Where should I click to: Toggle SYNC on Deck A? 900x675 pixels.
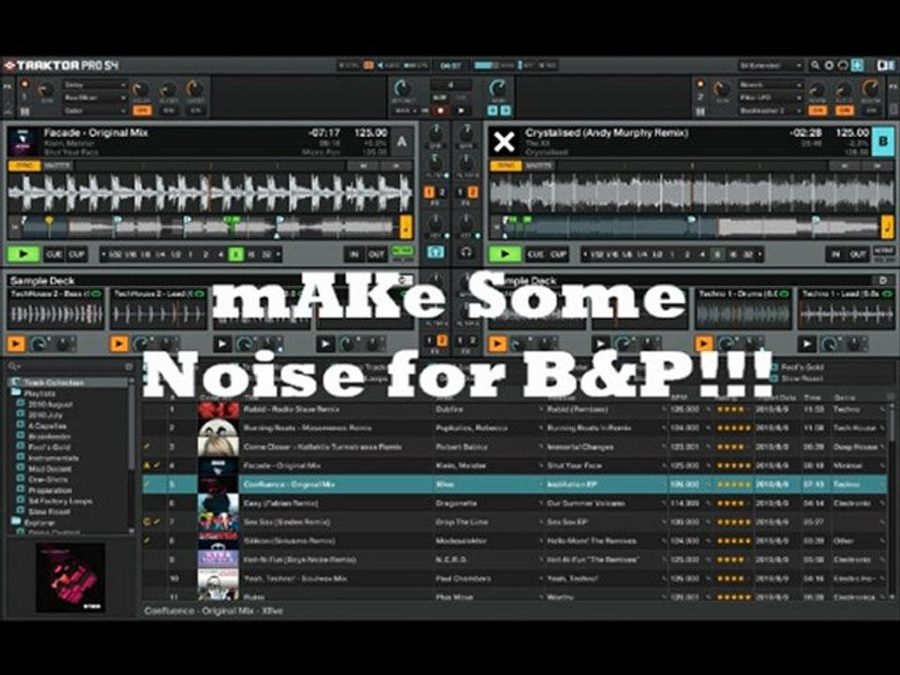pyautogui.click(x=24, y=166)
